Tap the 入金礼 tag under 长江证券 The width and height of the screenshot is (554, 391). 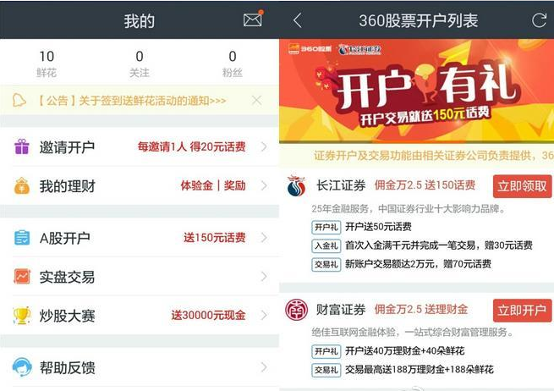pyautogui.click(x=326, y=245)
